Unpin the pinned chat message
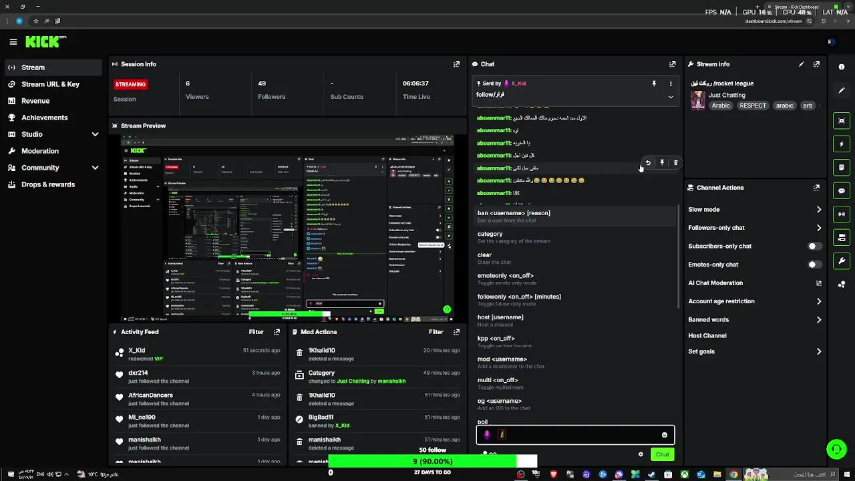Image resolution: width=855 pixels, height=481 pixels. pos(654,84)
